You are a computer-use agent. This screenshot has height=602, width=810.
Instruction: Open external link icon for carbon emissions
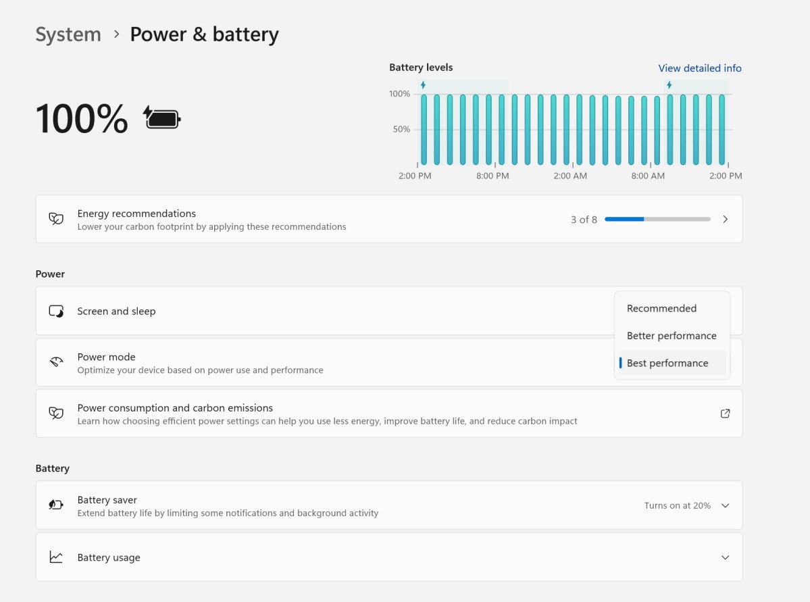point(725,413)
